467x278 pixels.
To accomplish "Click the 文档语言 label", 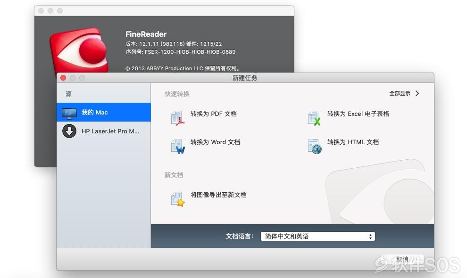I will [x=239, y=237].
